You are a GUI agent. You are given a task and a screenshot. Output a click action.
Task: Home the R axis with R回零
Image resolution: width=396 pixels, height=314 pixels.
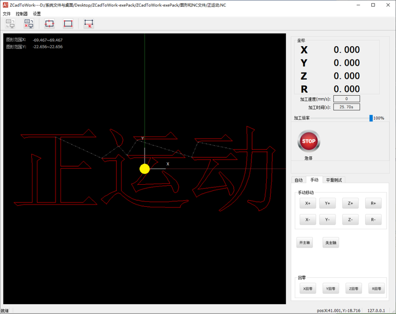[377, 289]
